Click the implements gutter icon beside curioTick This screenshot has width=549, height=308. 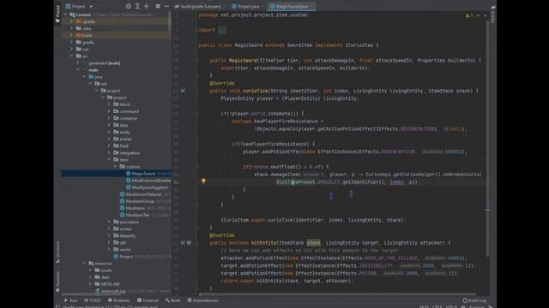pyautogui.click(x=183, y=91)
